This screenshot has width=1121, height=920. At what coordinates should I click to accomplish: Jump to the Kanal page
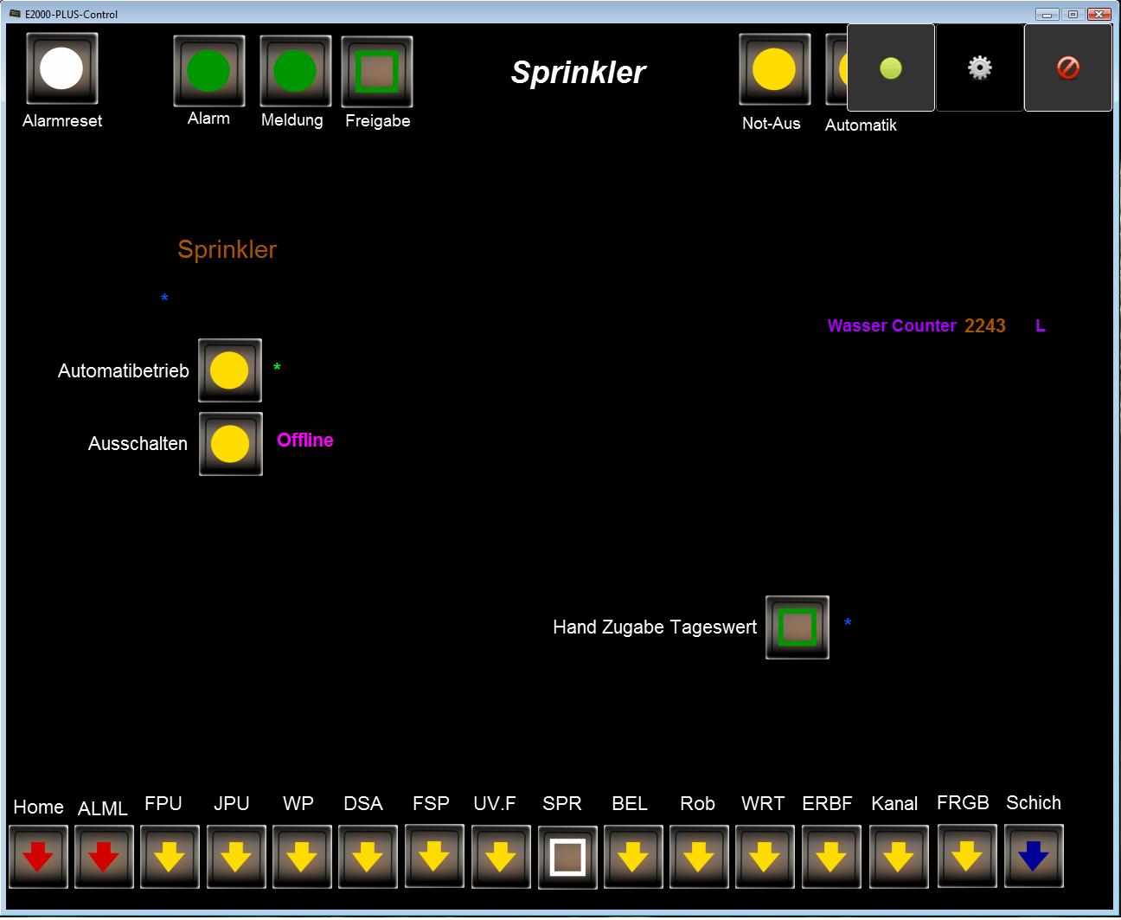898,857
